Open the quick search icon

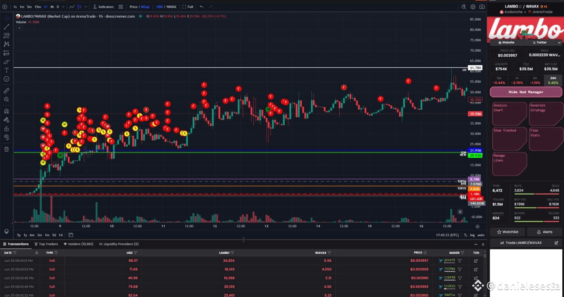tap(464, 7)
